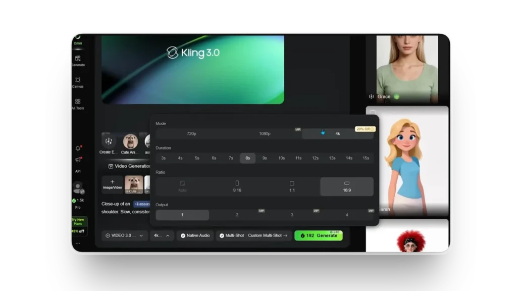Viewport: 517px width, 291px height.
Task: Open notifications bell icon
Action: click(x=78, y=148)
